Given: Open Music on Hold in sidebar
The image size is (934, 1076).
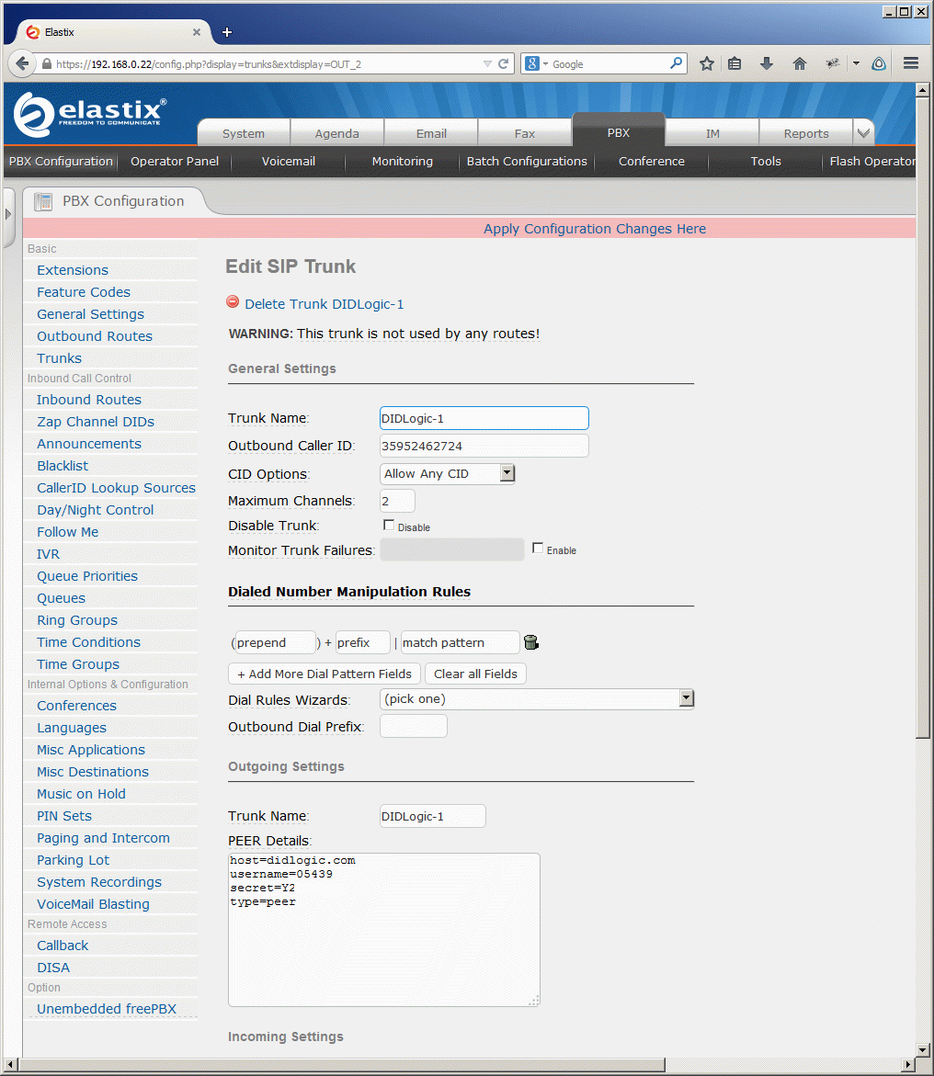Looking at the screenshot, I should pyautogui.click(x=81, y=794).
